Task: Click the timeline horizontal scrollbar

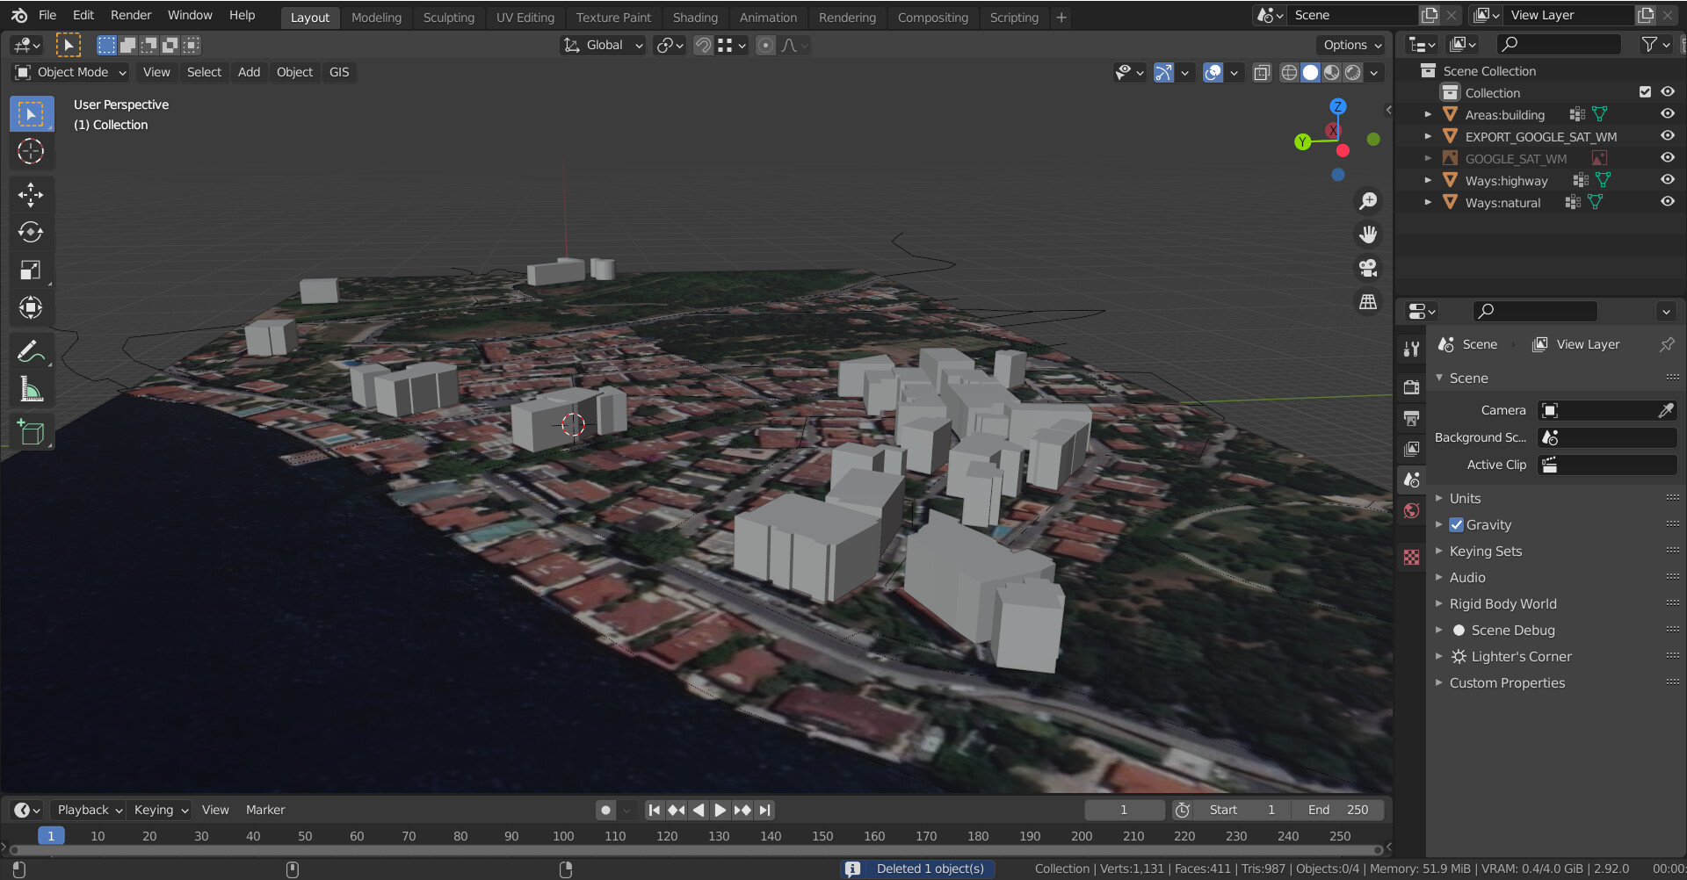Action: pos(694,850)
